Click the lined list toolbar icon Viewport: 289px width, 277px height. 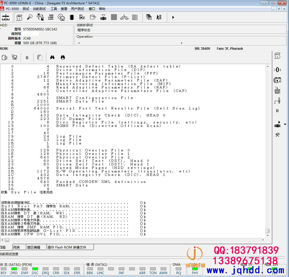coord(135,17)
